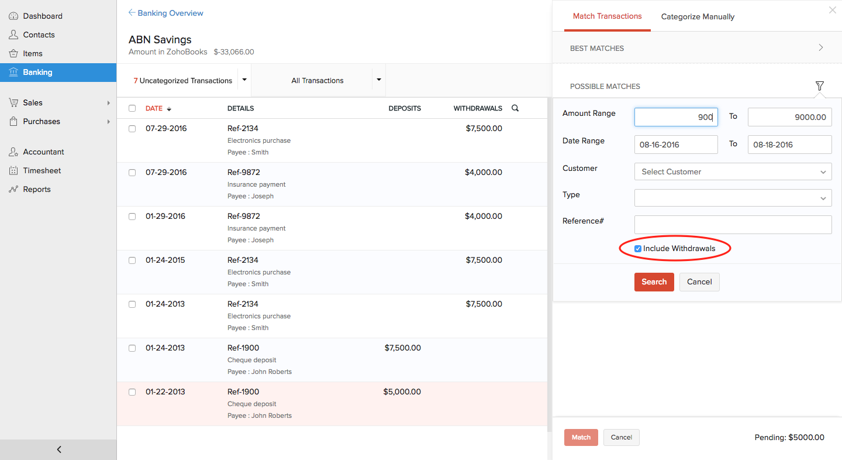The height and width of the screenshot is (460, 842).
Task: Go back to Banking Overview
Action: tap(165, 12)
